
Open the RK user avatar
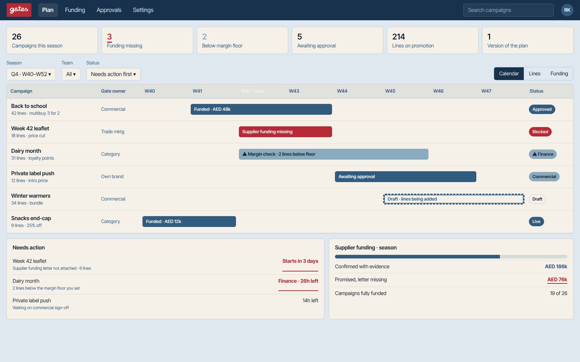tap(567, 10)
